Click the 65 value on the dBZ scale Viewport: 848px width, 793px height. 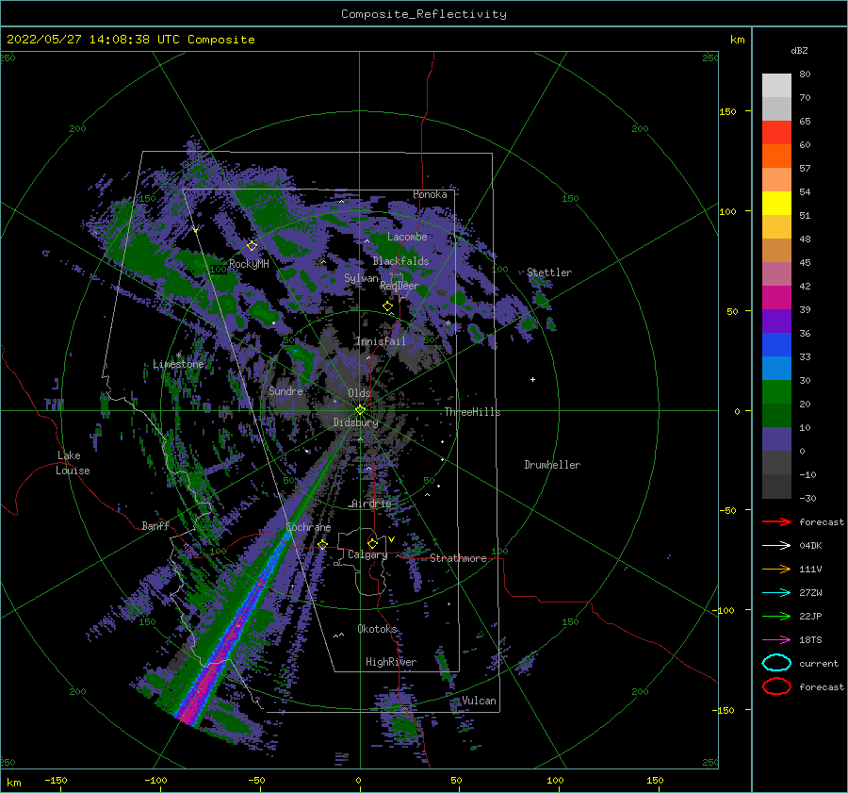(x=805, y=122)
